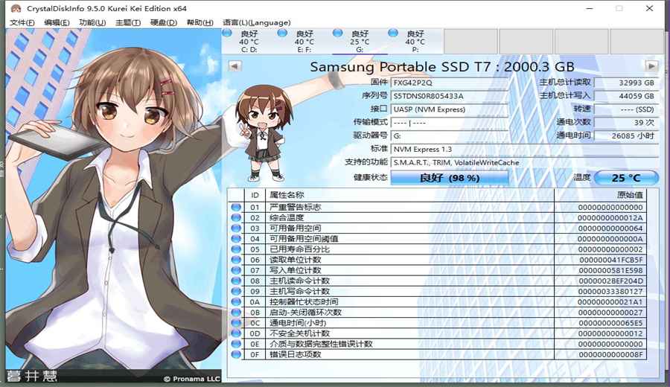The height and width of the screenshot is (387, 670).
Task: Click the ID column header
Action: click(255, 195)
